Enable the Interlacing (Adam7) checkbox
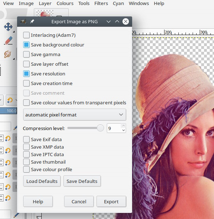The image size is (214, 219). point(26,35)
